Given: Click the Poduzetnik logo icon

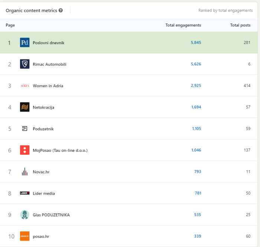Looking at the screenshot, I should tap(25, 129).
